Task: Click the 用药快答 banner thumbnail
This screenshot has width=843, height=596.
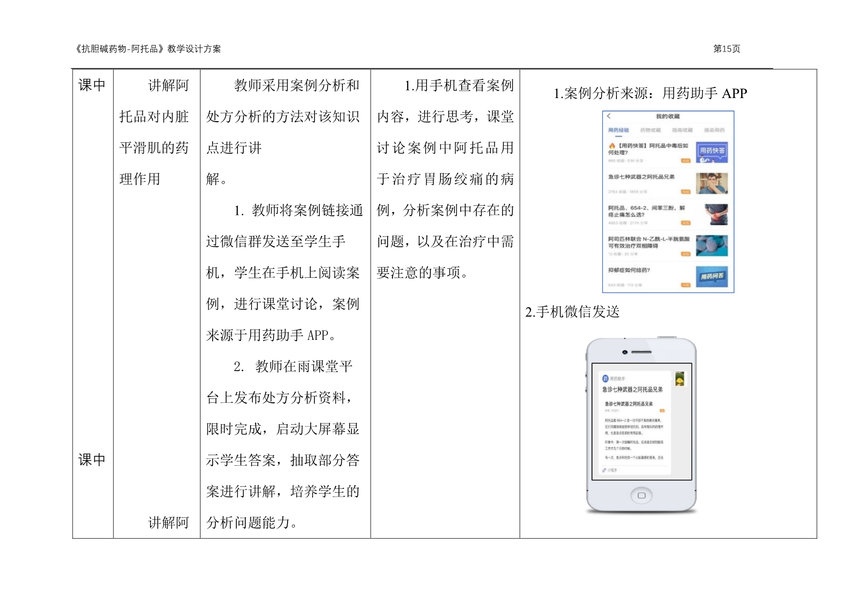Action: pyautogui.click(x=712, y=152)
